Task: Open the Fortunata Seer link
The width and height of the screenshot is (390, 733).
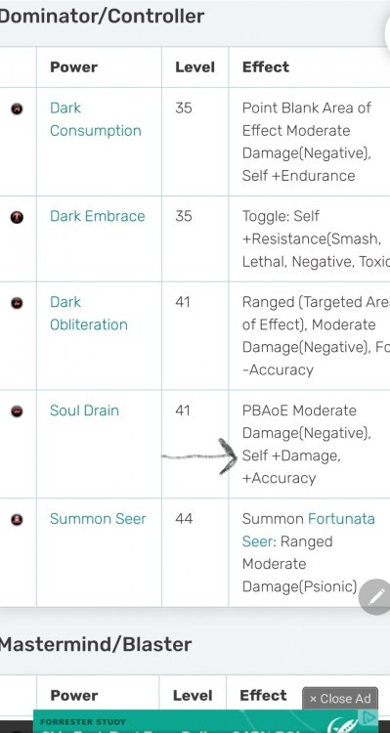Action: [x=308, y=530]
